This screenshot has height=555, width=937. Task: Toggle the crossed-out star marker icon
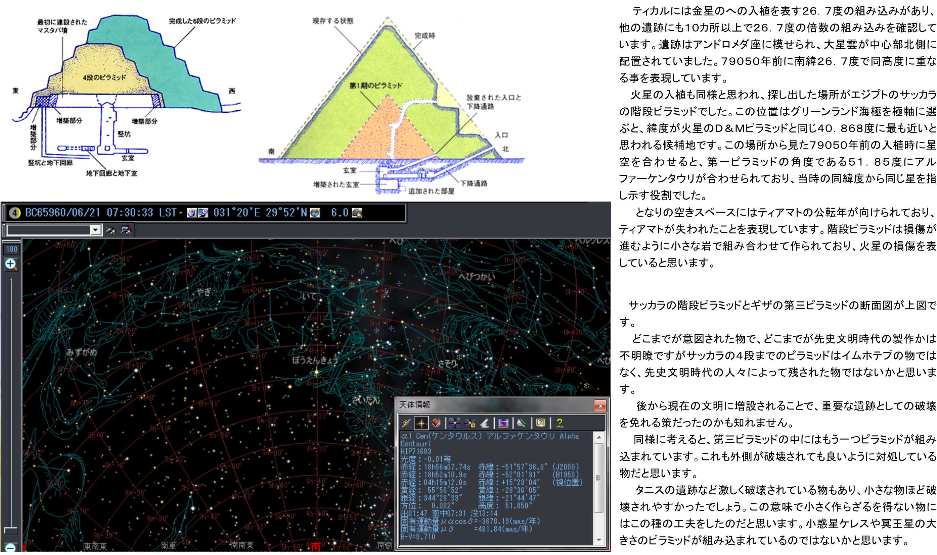tap(406, 423)
